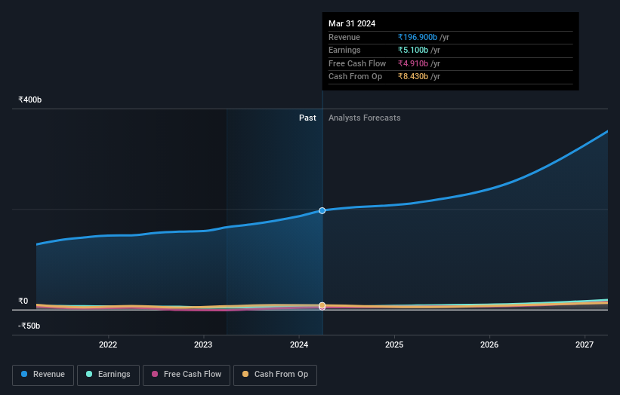Click the 2023 x-axis label

coord(203,345)
